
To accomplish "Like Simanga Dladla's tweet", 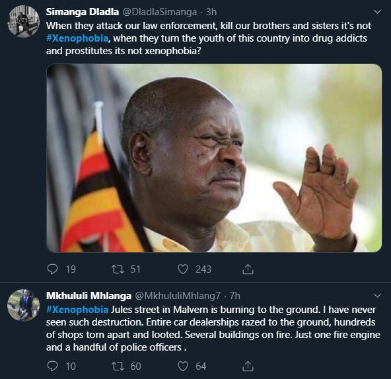I will (182, 269).
